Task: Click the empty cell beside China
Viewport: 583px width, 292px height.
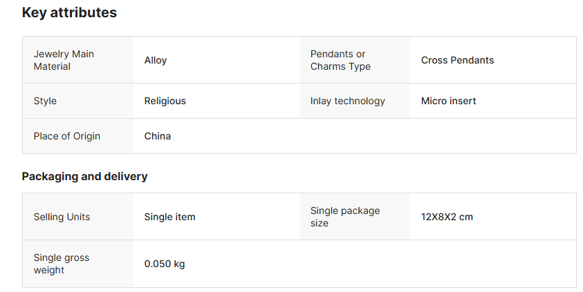Action: pyautogui.click(x=438, y=136)
